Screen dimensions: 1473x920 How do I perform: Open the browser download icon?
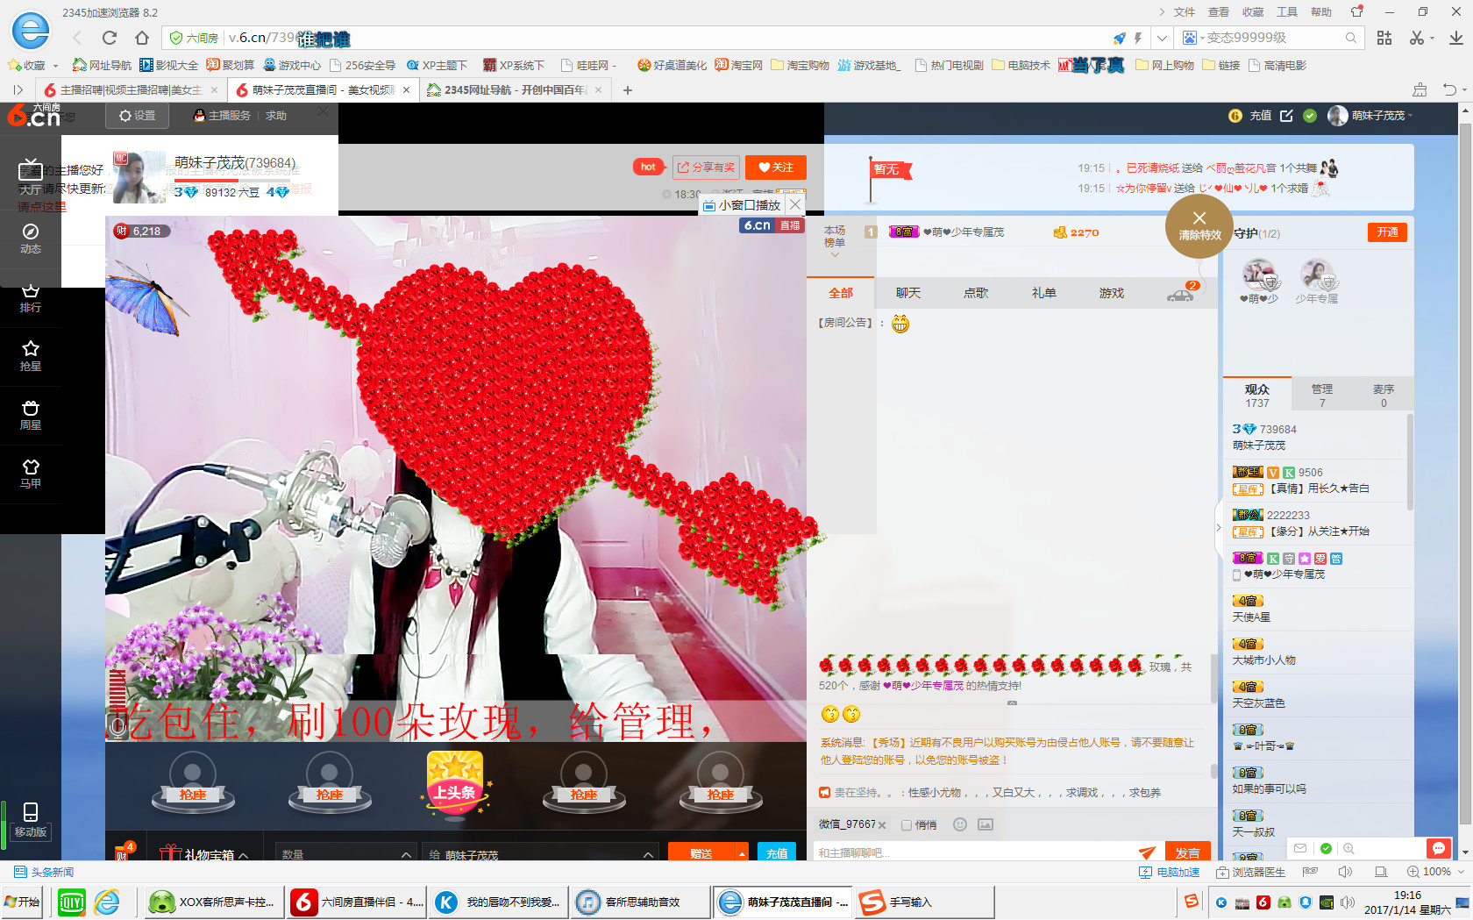pyautogui.click(x=1455, y=38)
